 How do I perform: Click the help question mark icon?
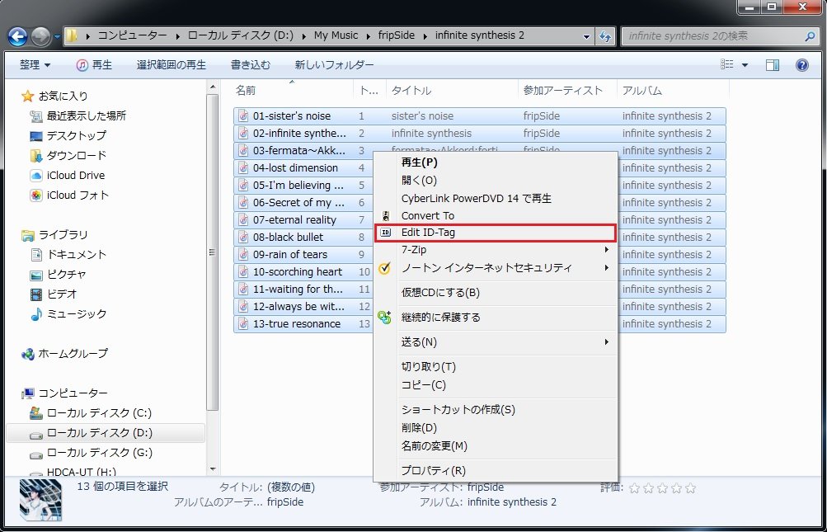801,65
